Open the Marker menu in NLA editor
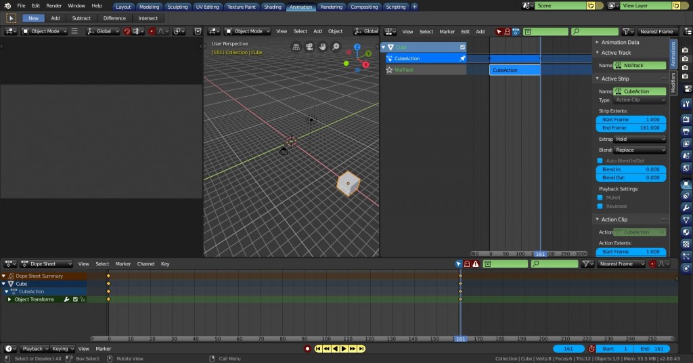The width and height of the screenshot is (693, 363). (x=447, y=31)
